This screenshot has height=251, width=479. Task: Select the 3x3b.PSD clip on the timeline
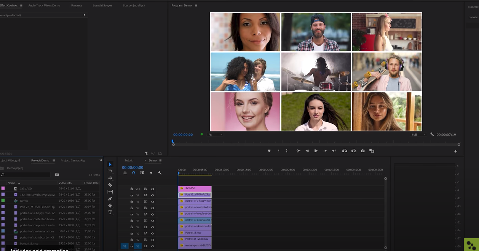click(195, 188)
